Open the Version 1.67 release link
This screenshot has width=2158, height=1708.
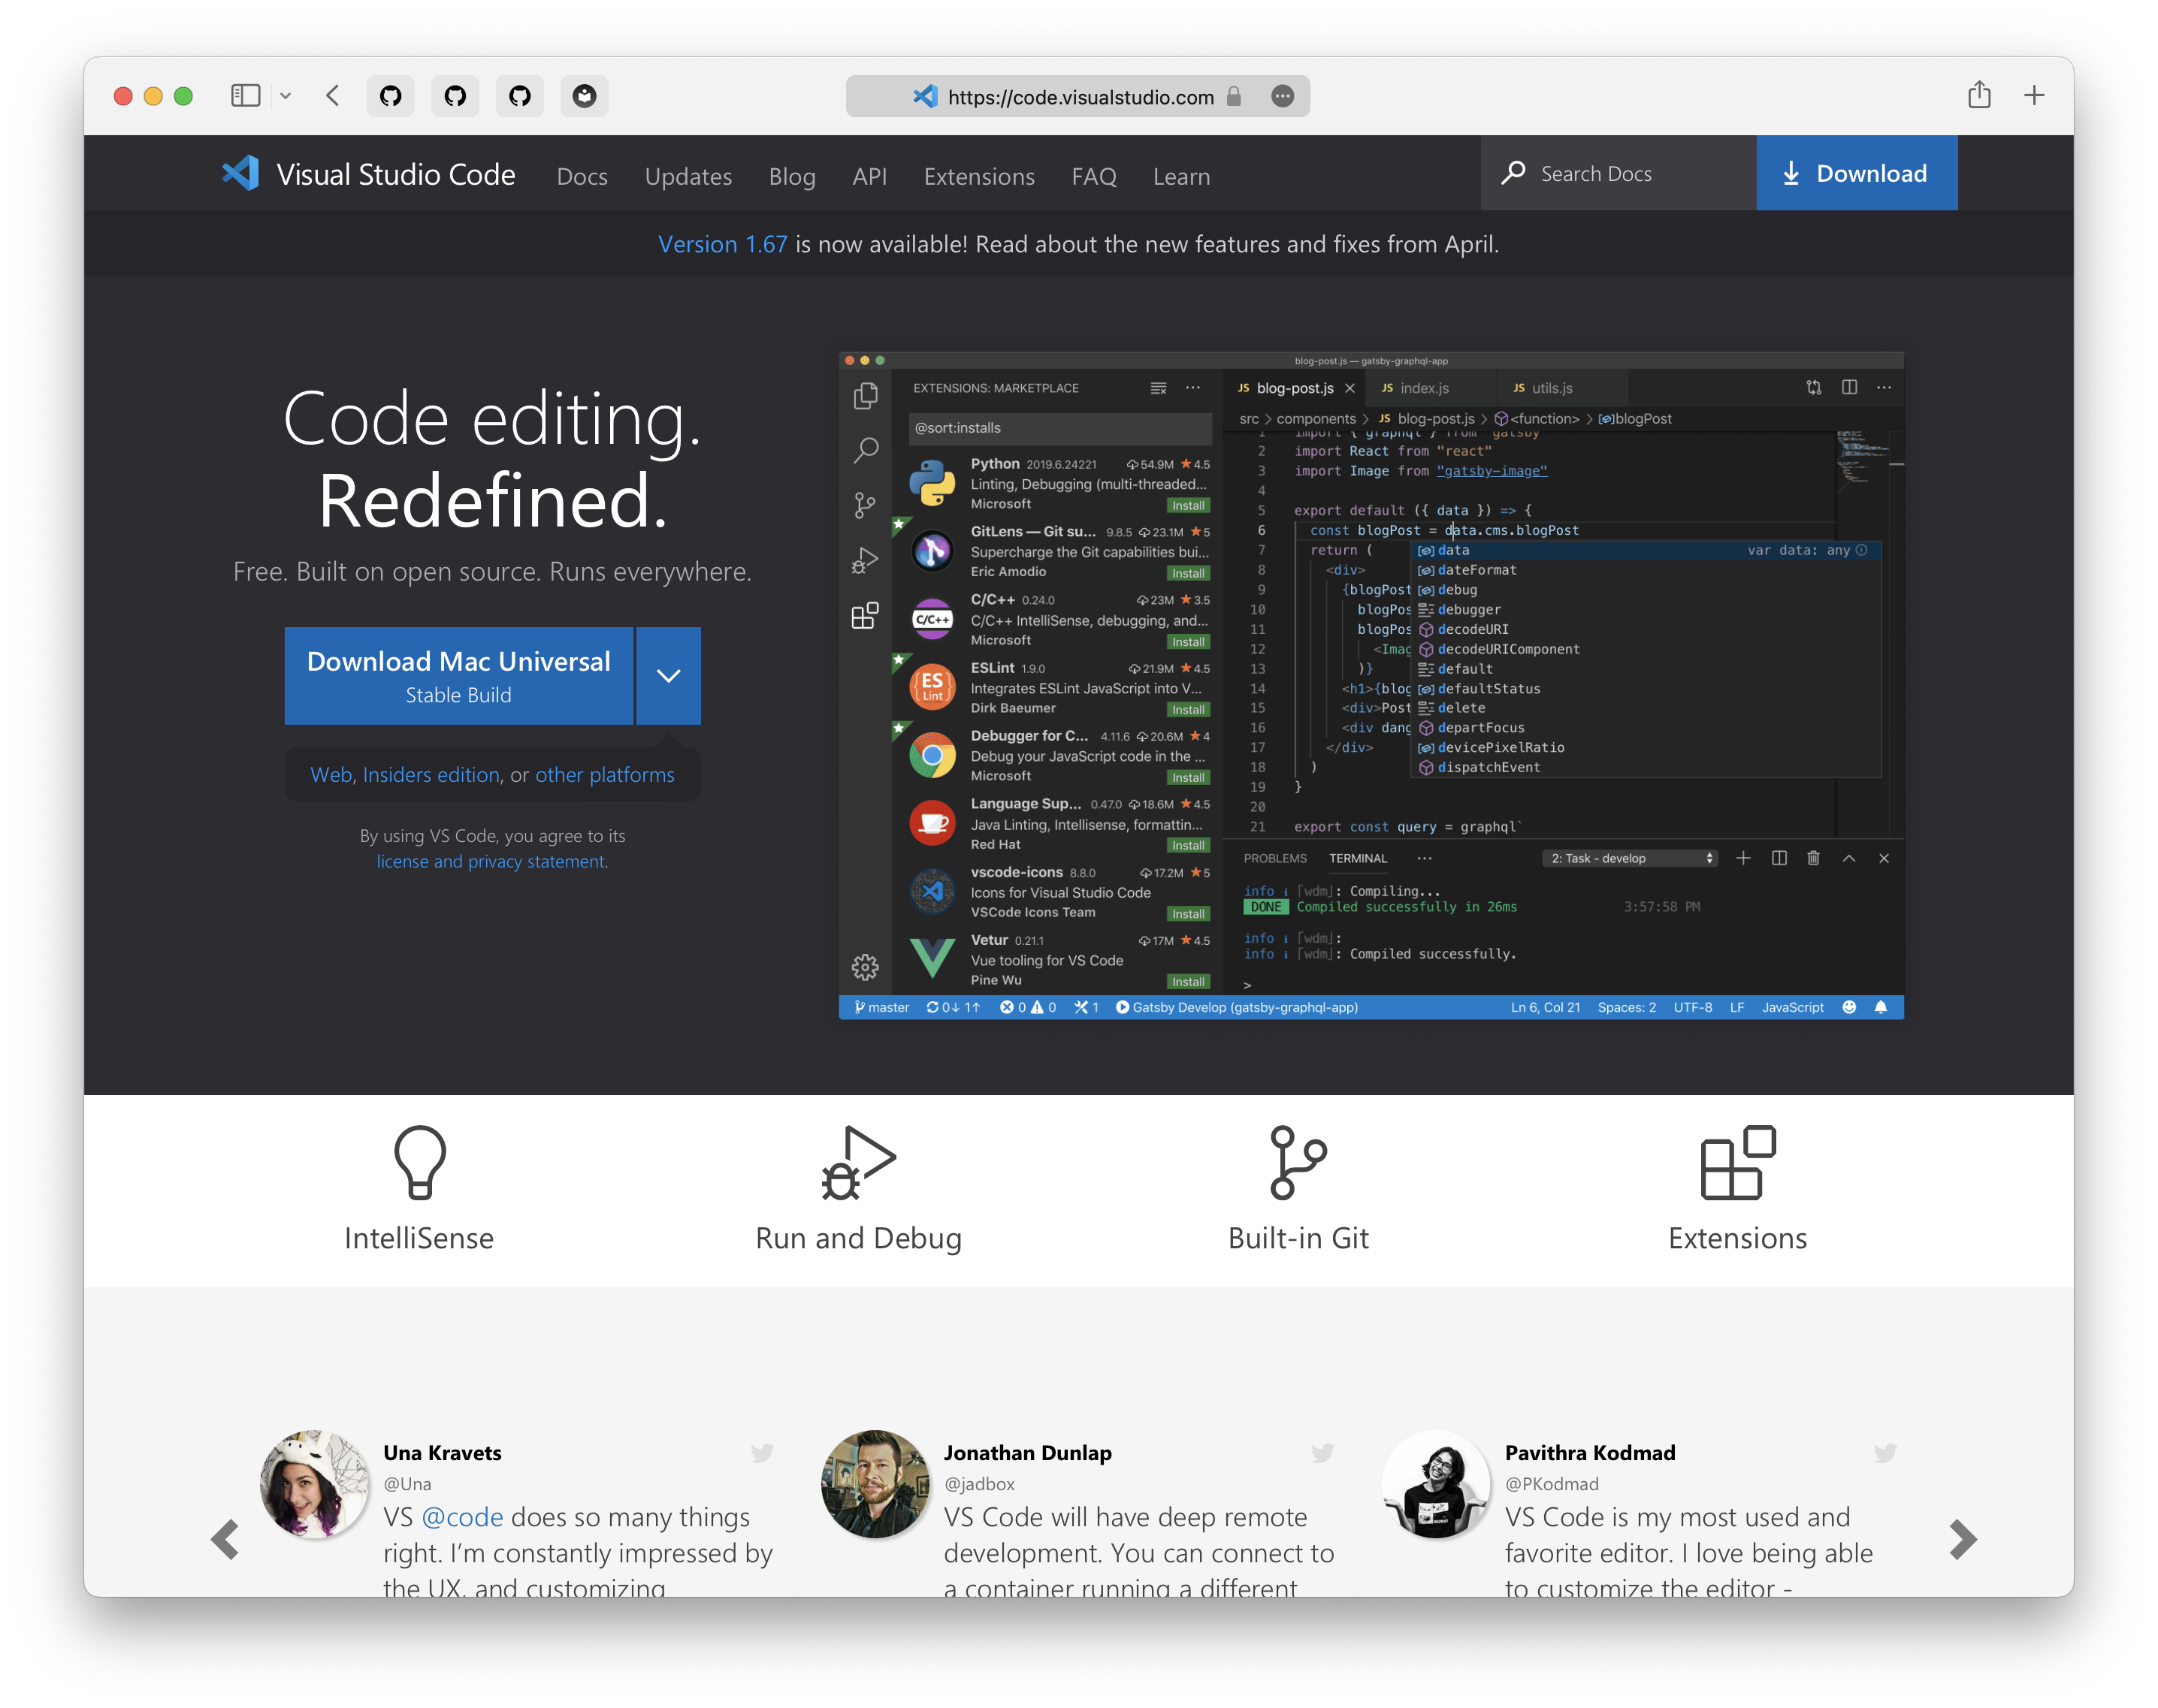click(722, 244)
